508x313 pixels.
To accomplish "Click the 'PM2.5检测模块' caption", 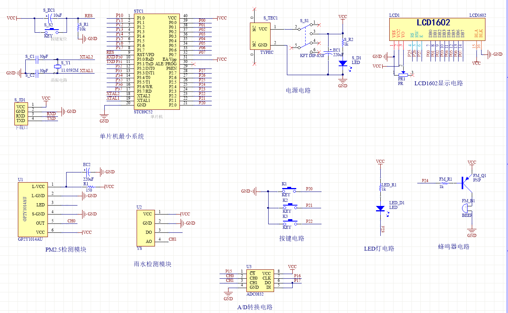I will click(66, 249).
